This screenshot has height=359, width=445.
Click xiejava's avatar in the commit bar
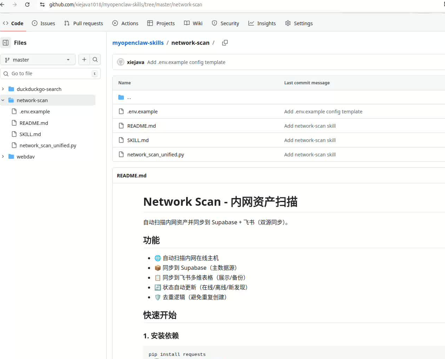pyautogui.click(x=120, y=62)
